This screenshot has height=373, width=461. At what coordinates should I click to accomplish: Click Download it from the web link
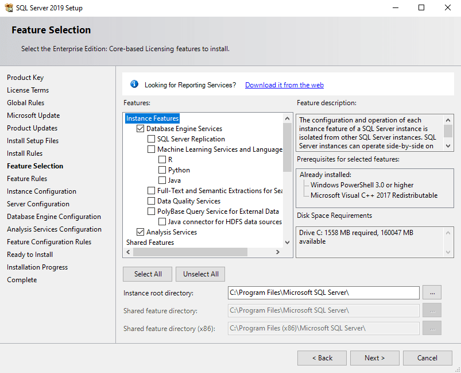pyautogui.click(x=284, y=85)
